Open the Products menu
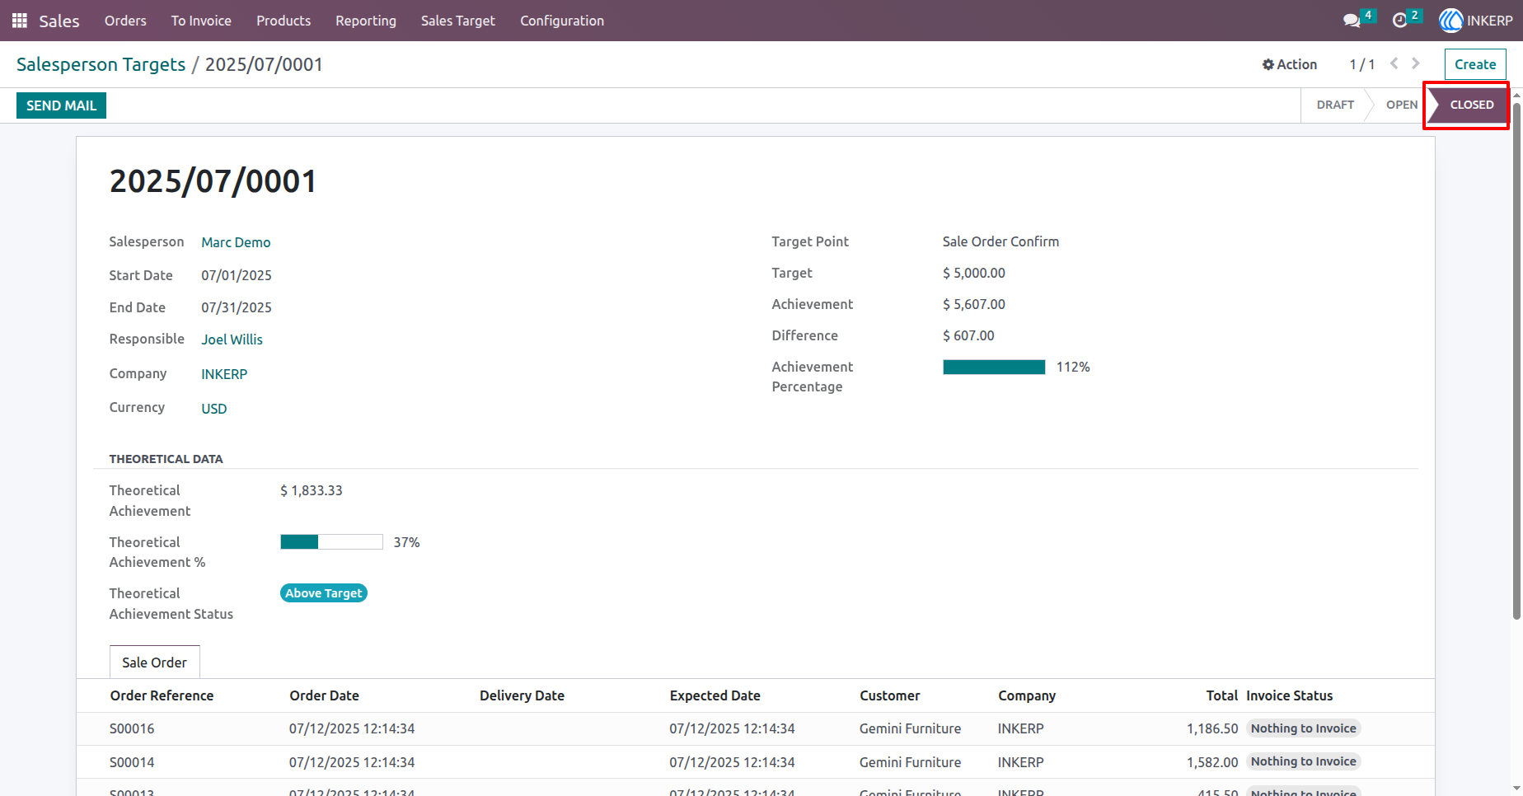Screen dimensions: 1523x796 [284, 21]
